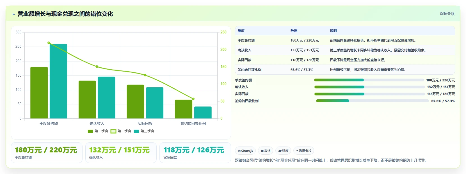Click the line point above 签约转回款比例
The width and height of the screenshot is (466, 174).
pos(193,99)
